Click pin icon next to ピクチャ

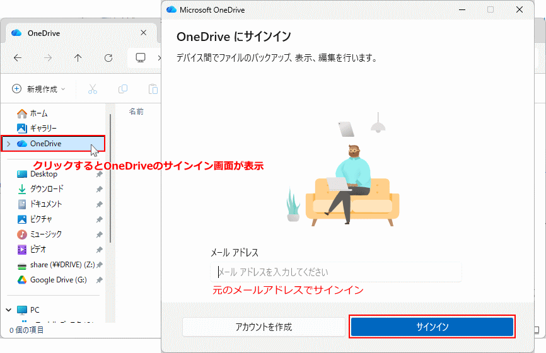(99, 219)
